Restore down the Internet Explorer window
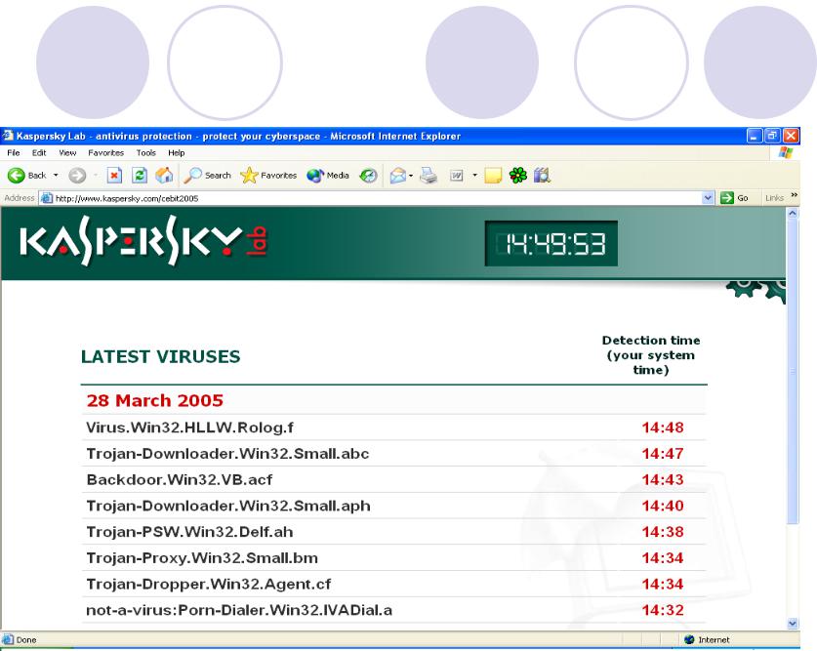 coord(773,136)
